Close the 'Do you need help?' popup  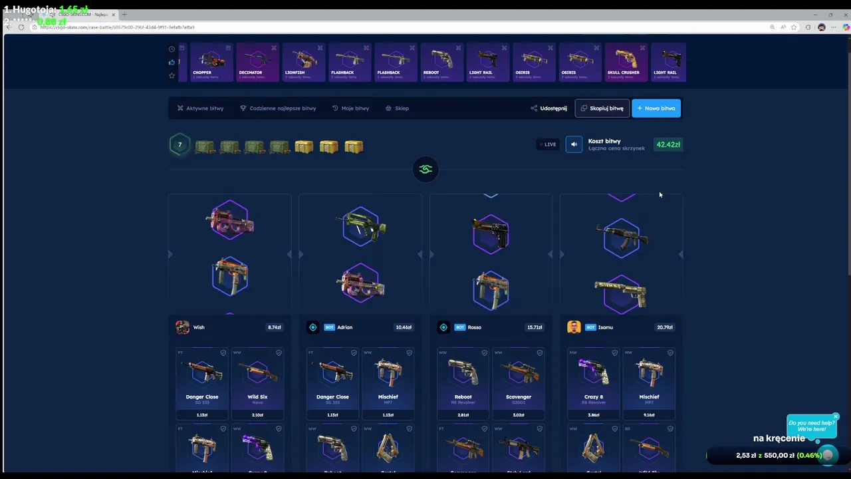(836, 417)
